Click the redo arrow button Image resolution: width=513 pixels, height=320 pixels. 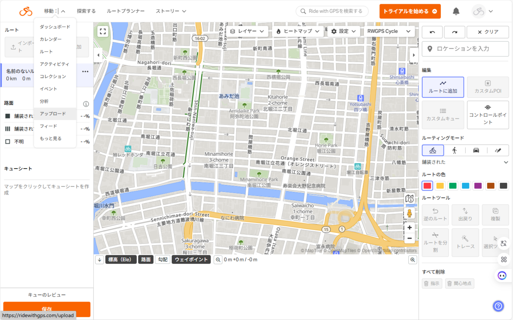(x=454, y=32)
